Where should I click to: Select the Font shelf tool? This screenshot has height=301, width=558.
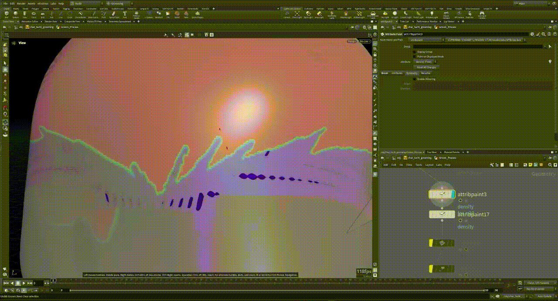point(125,15)
